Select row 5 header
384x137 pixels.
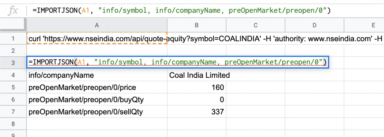coord(13,87)
